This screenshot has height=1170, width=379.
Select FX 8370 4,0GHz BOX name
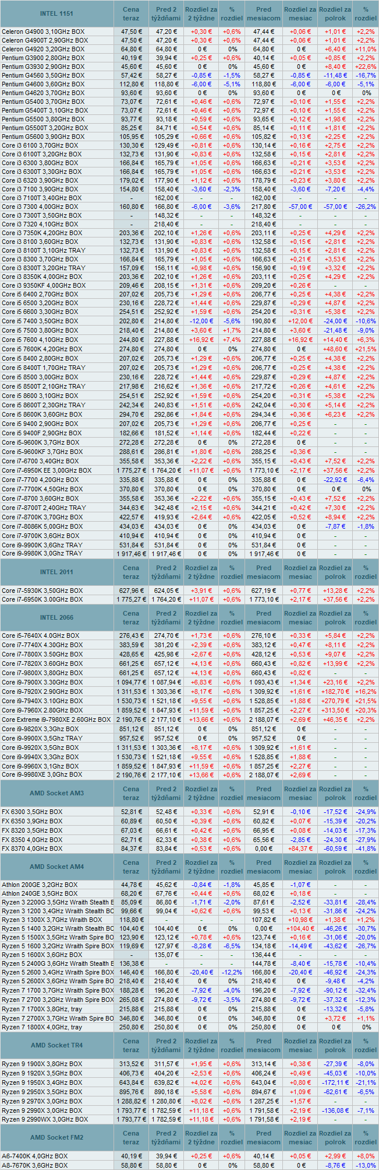32,848
